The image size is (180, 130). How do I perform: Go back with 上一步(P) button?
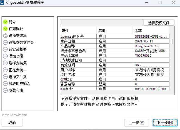136,122
